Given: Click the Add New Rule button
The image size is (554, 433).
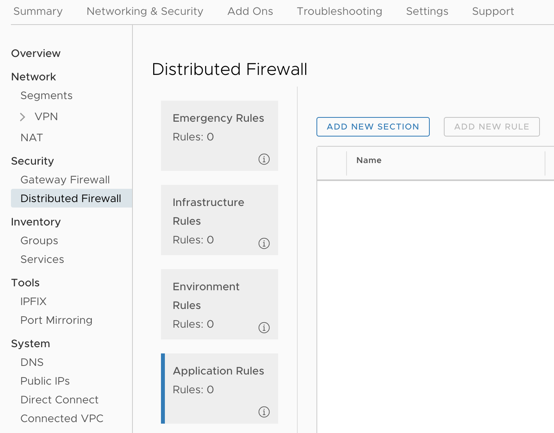Looking at the screenshot, I should coord(491,127).
